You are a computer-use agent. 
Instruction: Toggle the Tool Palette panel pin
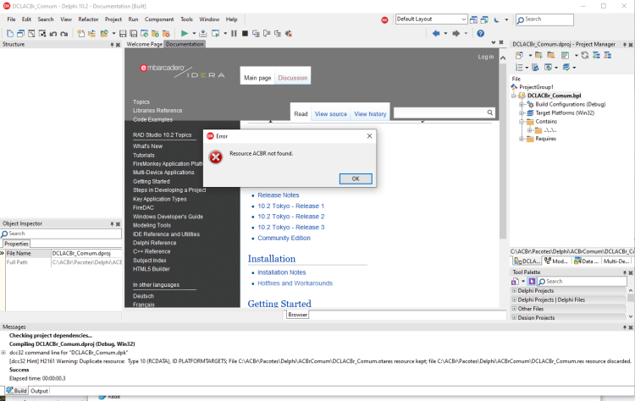tap(625, 272)
